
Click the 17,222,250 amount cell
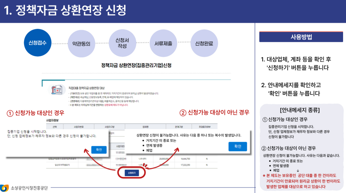(185, 165)
